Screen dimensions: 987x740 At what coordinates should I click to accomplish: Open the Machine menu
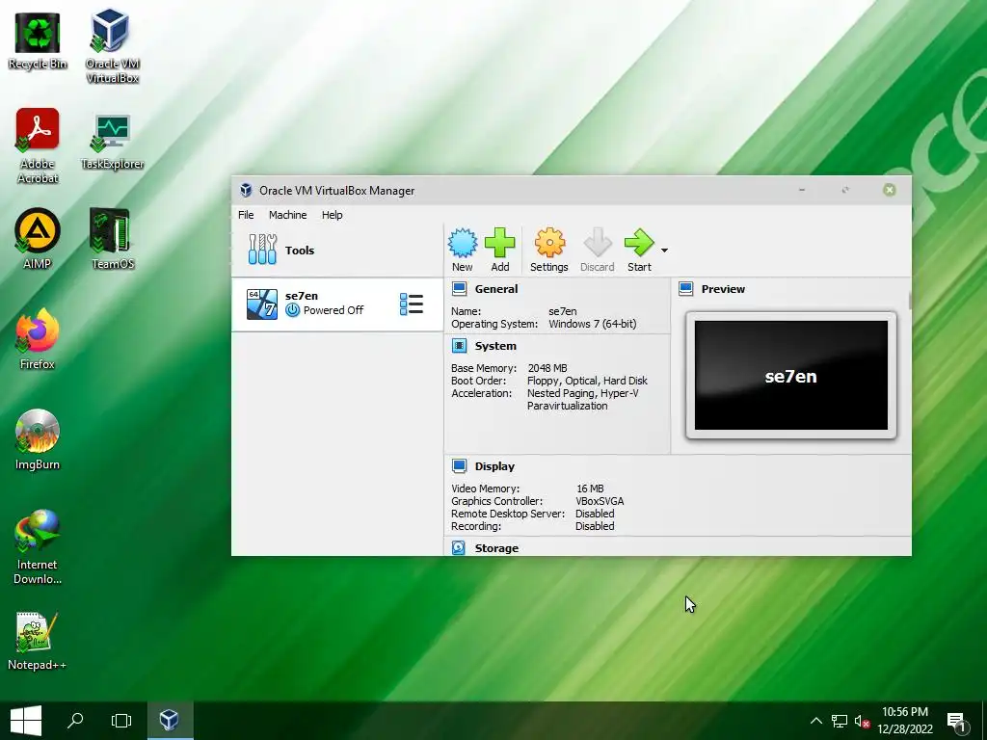[287, 215]
